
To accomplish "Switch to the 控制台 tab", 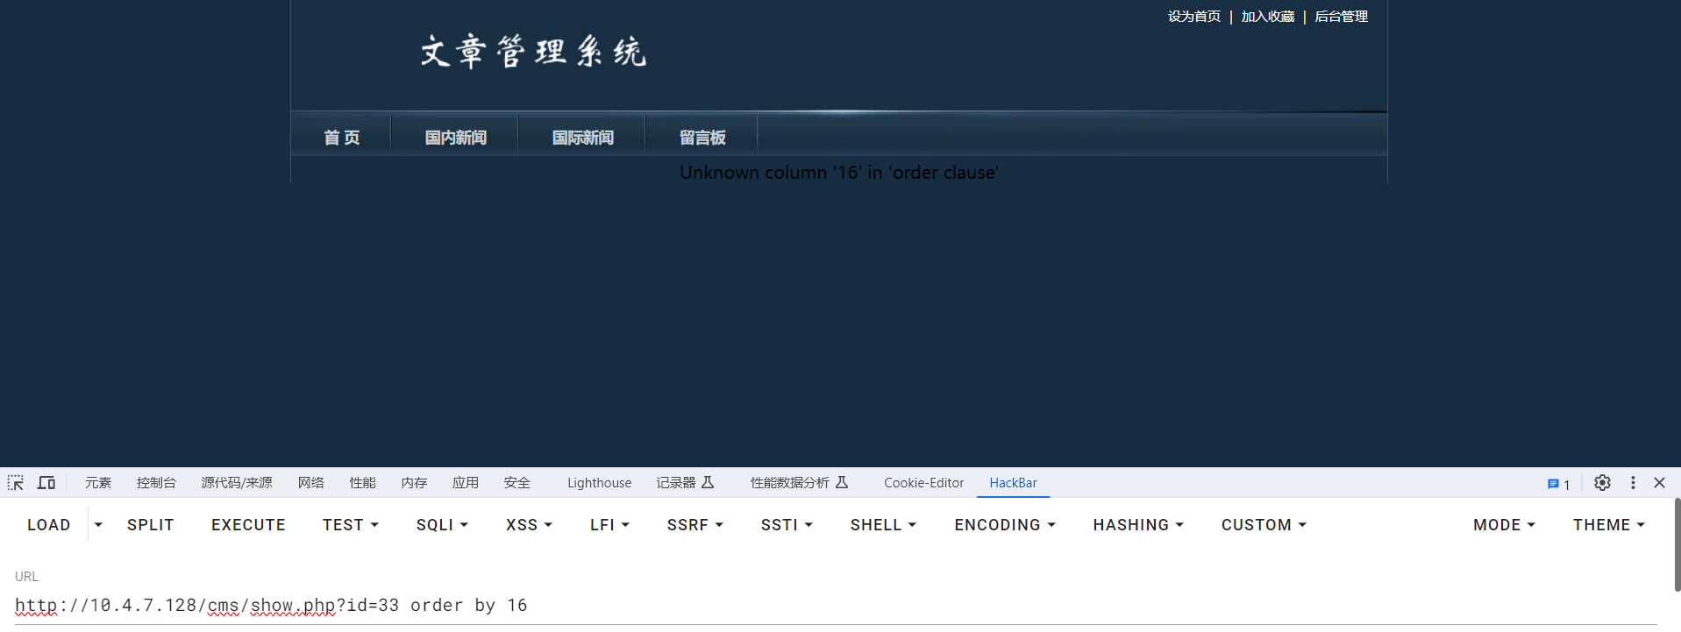I will point(156,483).
